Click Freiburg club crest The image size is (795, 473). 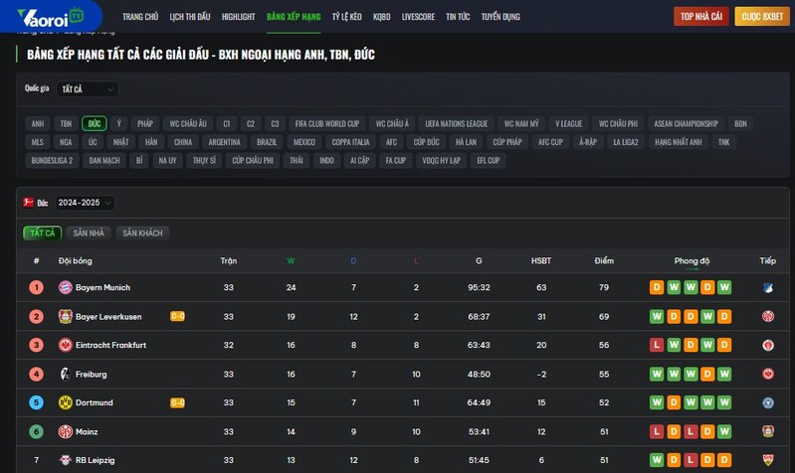click(x=65, y=375)
